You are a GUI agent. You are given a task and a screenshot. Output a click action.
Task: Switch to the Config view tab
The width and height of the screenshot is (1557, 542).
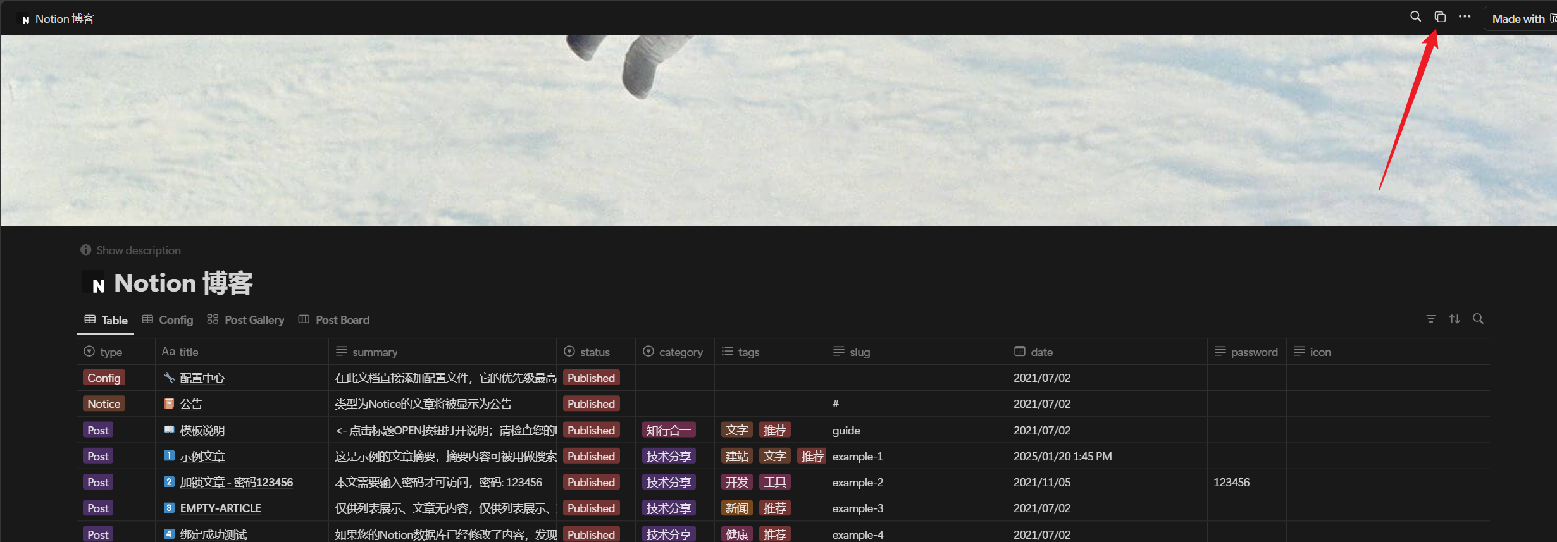click(x=168, y=320)
